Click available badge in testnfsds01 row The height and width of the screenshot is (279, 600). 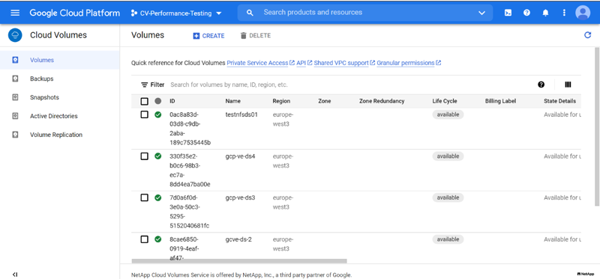tap(448, 114)
